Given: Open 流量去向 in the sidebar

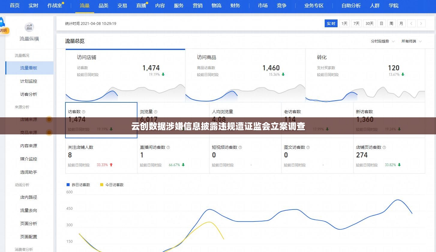Looking at the screenshot, I should (x=29, y=210).
